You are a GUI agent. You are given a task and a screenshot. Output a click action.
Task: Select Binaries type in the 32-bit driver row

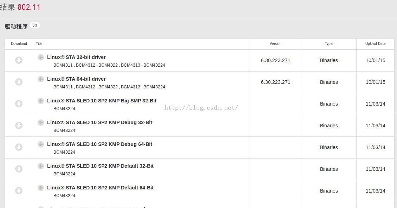(329, 60)
